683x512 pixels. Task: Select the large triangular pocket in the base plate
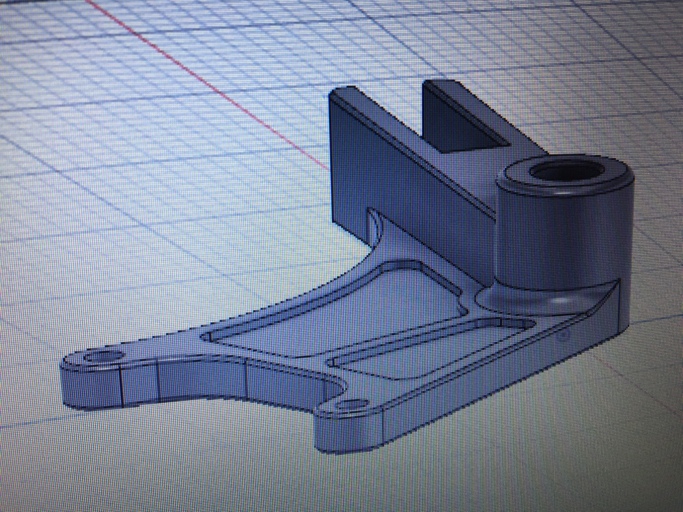pyautogui.click(x=333, y=309)
